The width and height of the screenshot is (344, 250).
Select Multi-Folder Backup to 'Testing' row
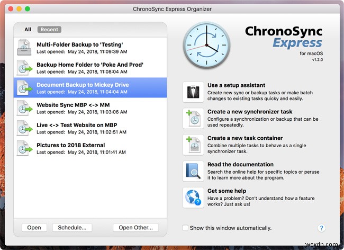point(90,48)
